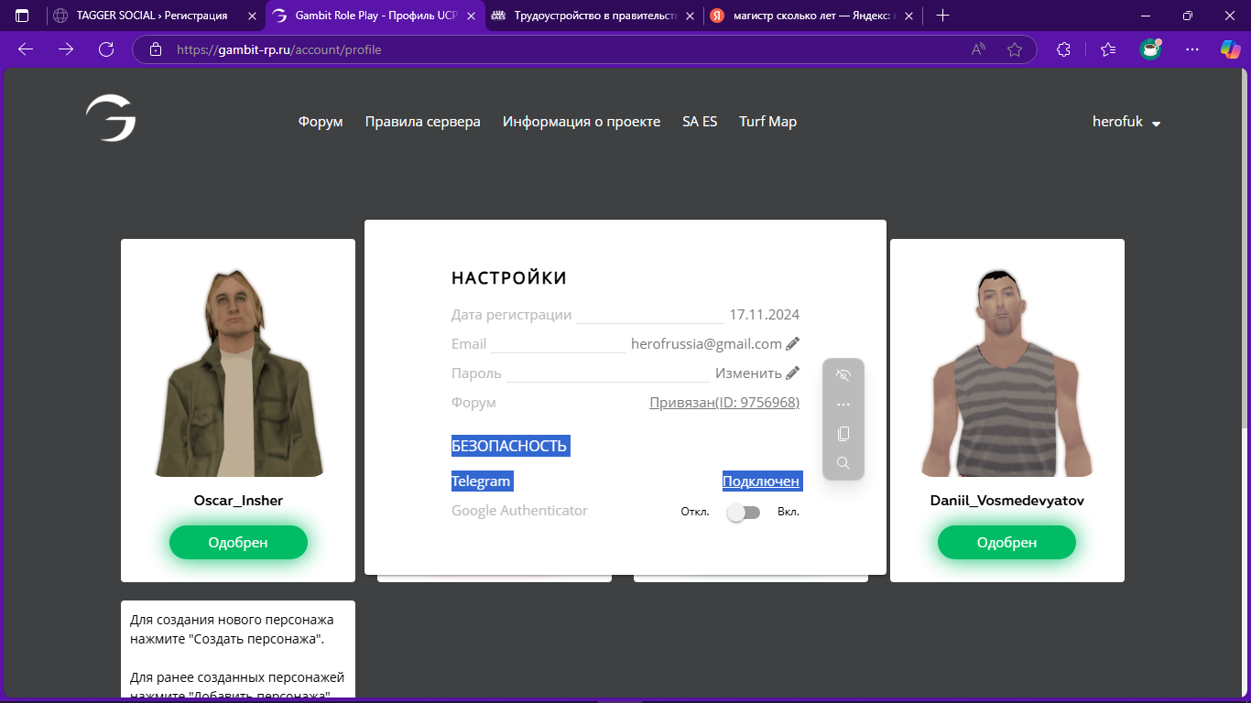Click Oscar_Insher name text
The image size is (1251, 703).
click(x=238, y=501)
